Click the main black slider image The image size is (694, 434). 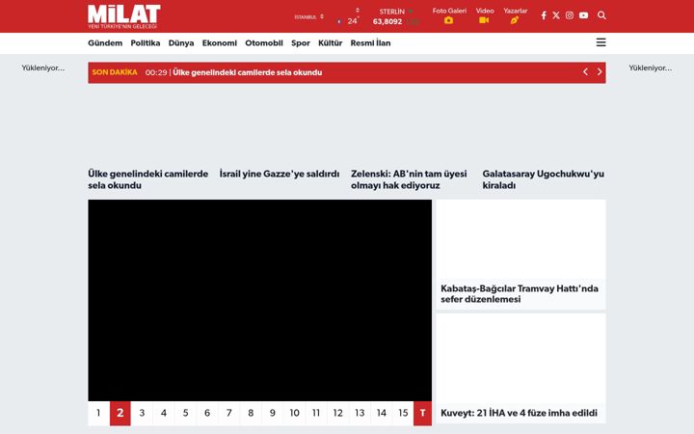[x=260, y=300]
